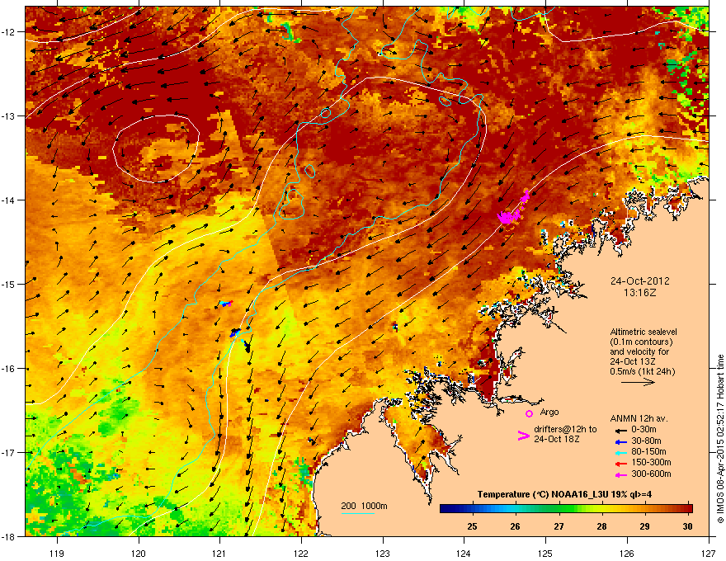The width and height of the screenshot is (726, 561).
Task: Click the 'Altimetric sealevel' text
Action: coord(643,332)
